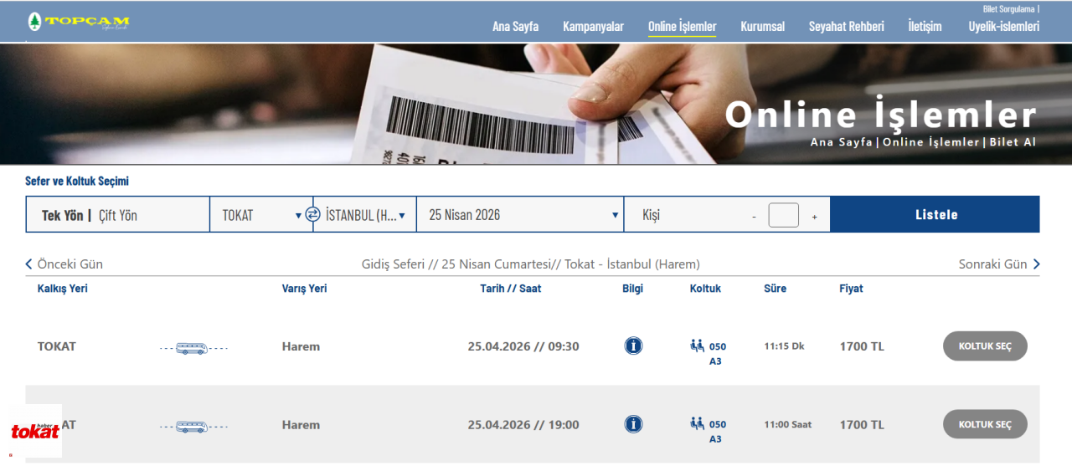Click KOLTUK SEÇ for 19:00 trip
Screen dimensions: 1072x466
click(985, 424)
